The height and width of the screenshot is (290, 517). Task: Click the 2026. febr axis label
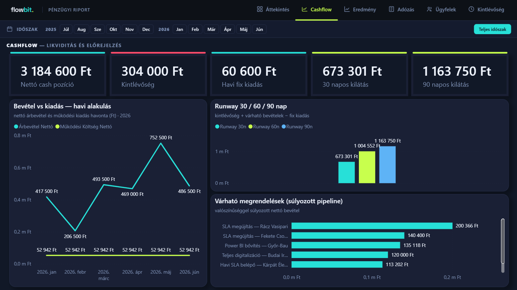75,272
